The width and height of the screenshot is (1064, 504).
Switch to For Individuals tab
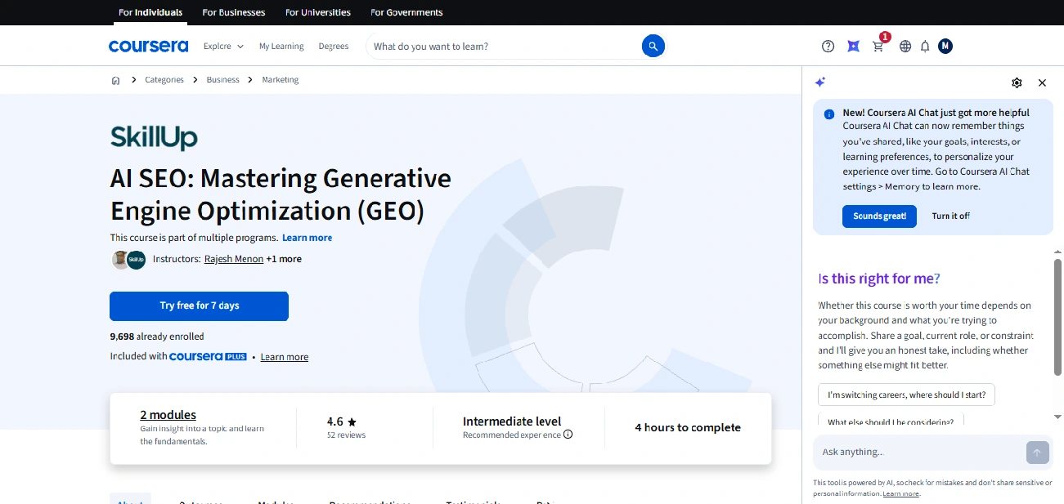click(150, 12)
